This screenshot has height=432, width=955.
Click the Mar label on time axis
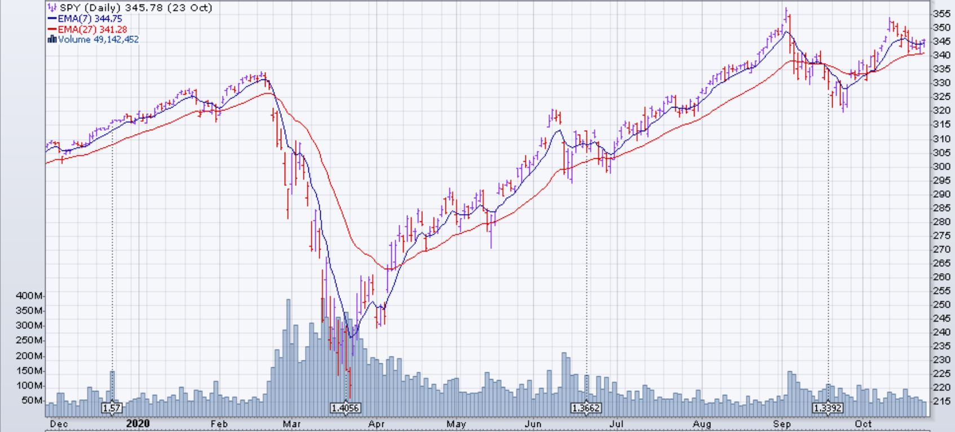click(x=292, y=424)
